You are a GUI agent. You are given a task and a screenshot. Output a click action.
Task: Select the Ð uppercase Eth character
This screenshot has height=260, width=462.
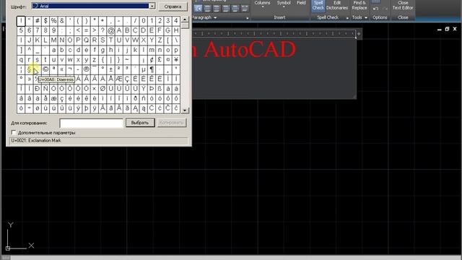point(38,89)
